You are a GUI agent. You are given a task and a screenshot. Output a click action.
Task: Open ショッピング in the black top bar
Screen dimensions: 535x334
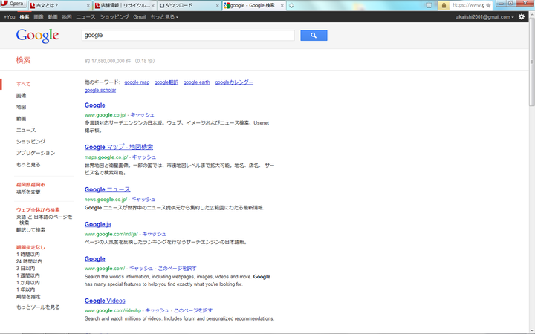(x=114, y=16)
